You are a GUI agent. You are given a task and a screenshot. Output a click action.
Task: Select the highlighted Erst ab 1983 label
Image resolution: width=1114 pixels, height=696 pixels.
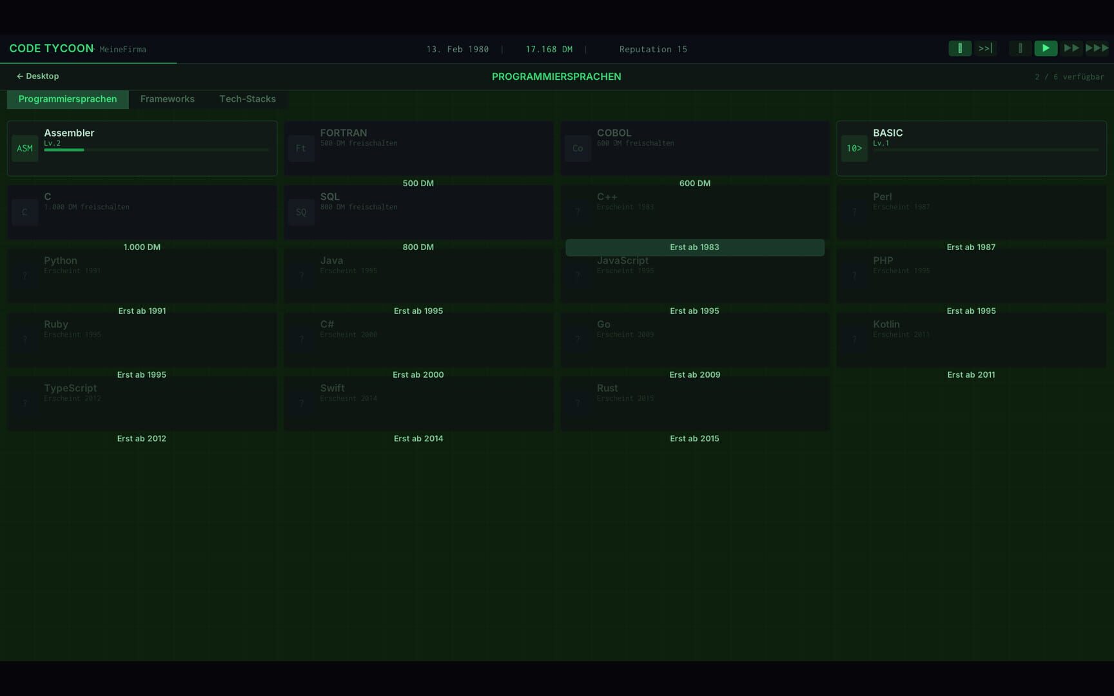[694, 247]
